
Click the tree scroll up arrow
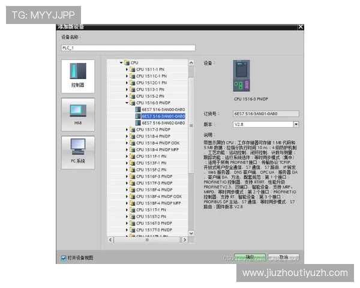pyautogui.click(x=191, y=62)
